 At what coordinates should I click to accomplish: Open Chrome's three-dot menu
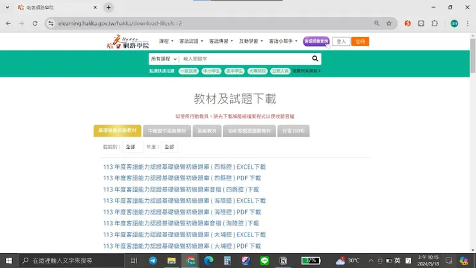(468, 23)
